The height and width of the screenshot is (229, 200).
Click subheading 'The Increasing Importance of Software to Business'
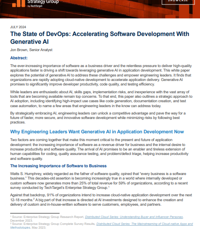tap(58, 166)
